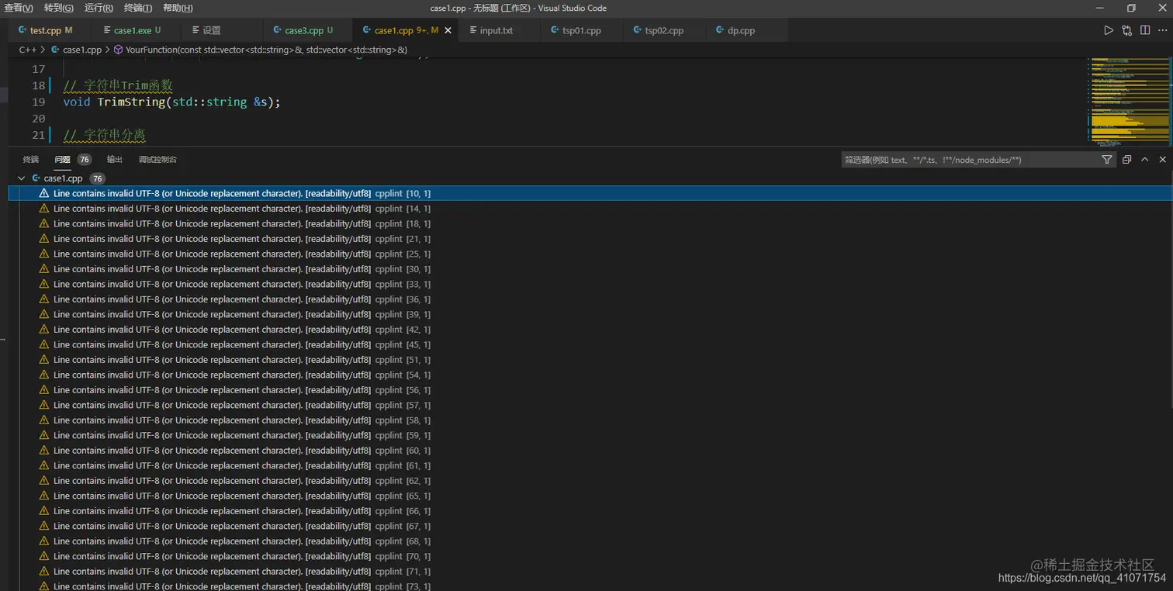Click case1.cpp file icon in problems tree
The image size is (1173, 591).
(36, 178)
